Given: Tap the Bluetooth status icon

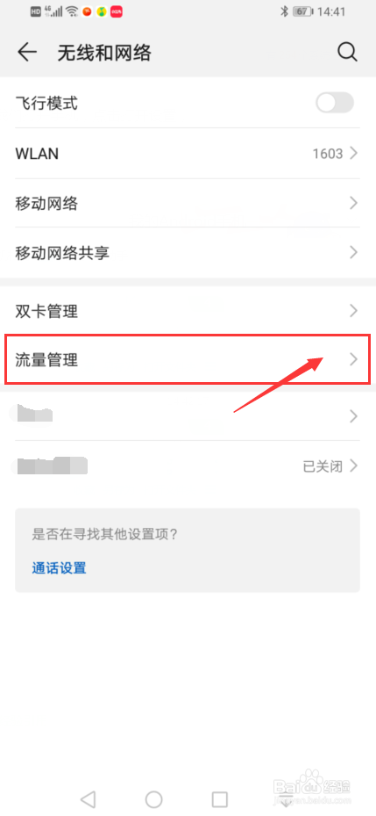Looking at the screenshot, I should 284,11.
